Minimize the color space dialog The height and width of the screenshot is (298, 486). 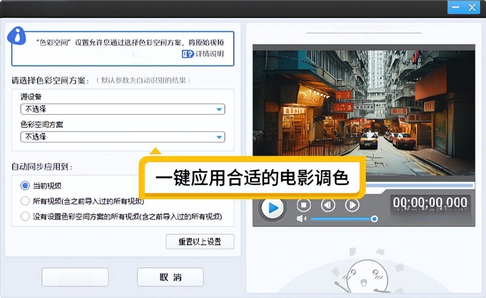point(456,7)
